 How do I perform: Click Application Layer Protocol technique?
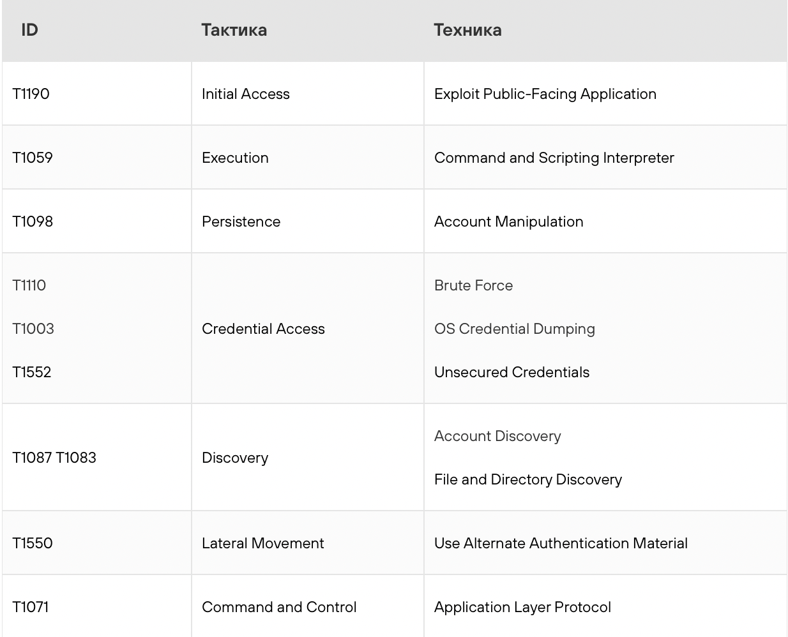[x=522, y=607]
